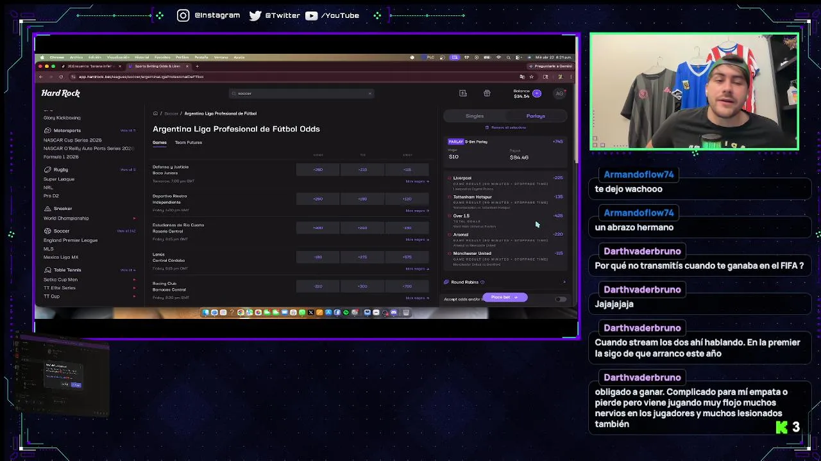Image resolution: width=821 pixels, height=461 pixels.
Task: Click the browser back arrow
Action: tap(41, 77)
